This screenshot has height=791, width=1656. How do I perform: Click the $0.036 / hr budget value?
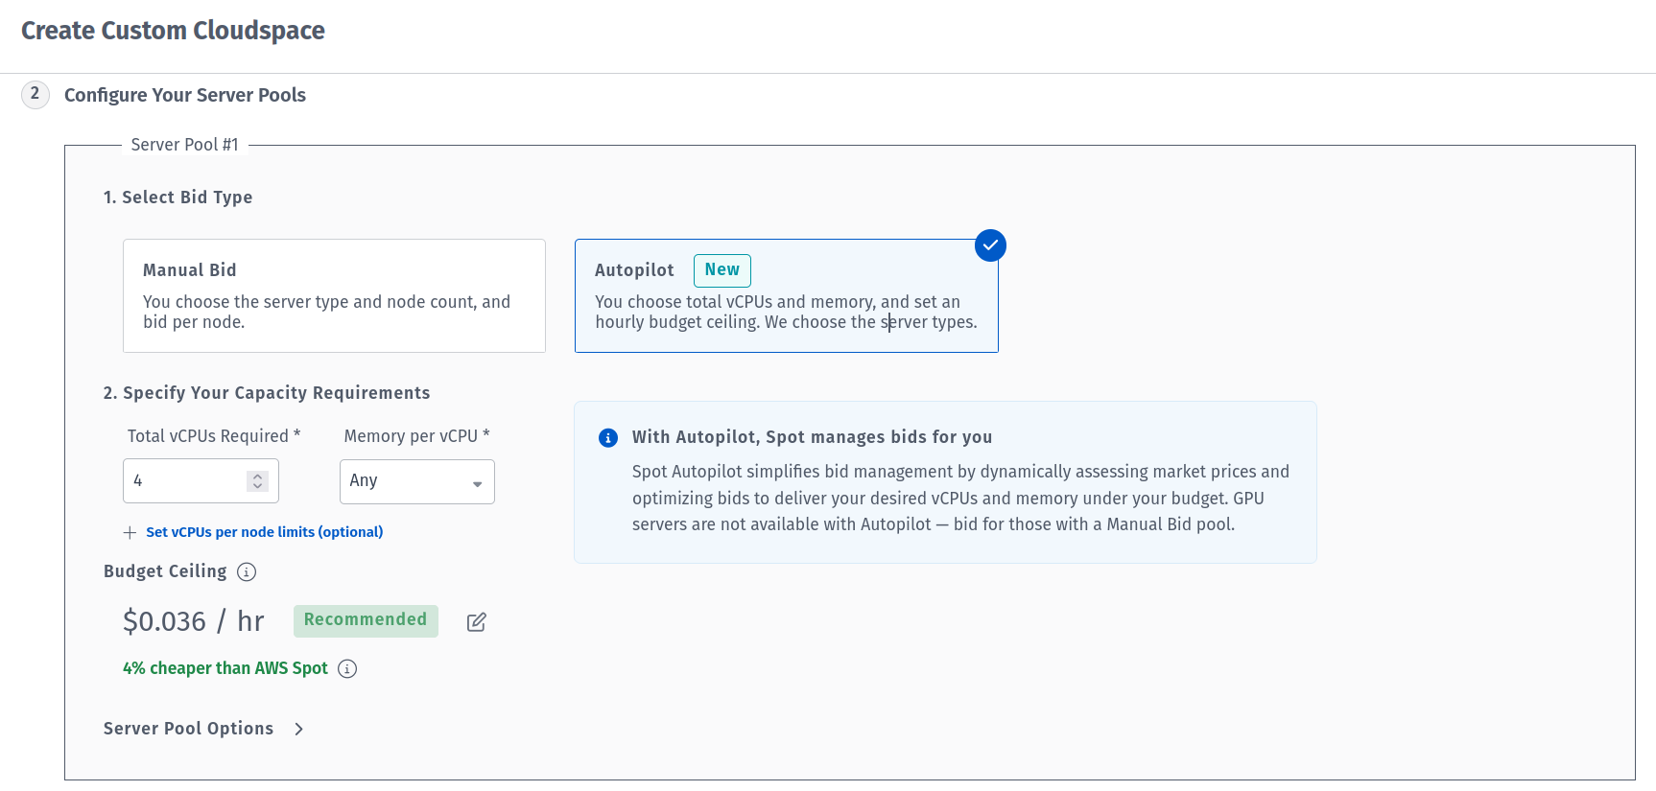193,621
